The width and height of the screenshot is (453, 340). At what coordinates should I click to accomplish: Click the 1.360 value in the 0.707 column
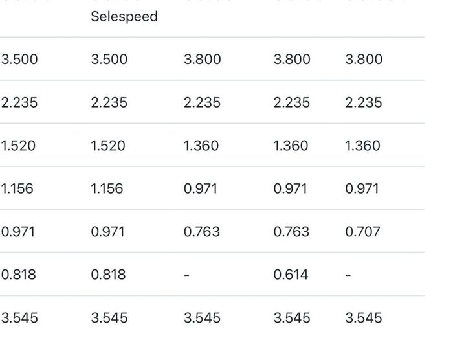362,146
